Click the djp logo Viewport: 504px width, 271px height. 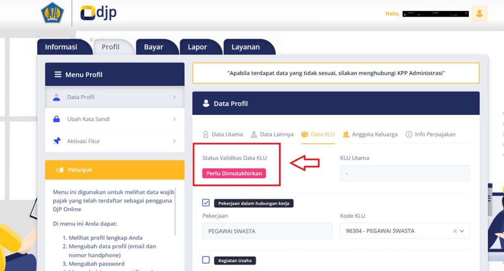(x=98, y=13)
